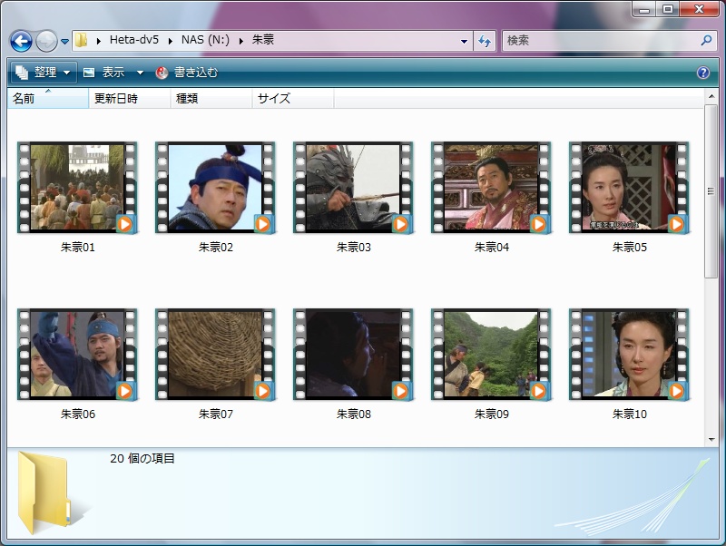This screenshot has height=546, width=726.
Task: Select the 朱蒙02 video thumbnail
Action: point(215,187)
